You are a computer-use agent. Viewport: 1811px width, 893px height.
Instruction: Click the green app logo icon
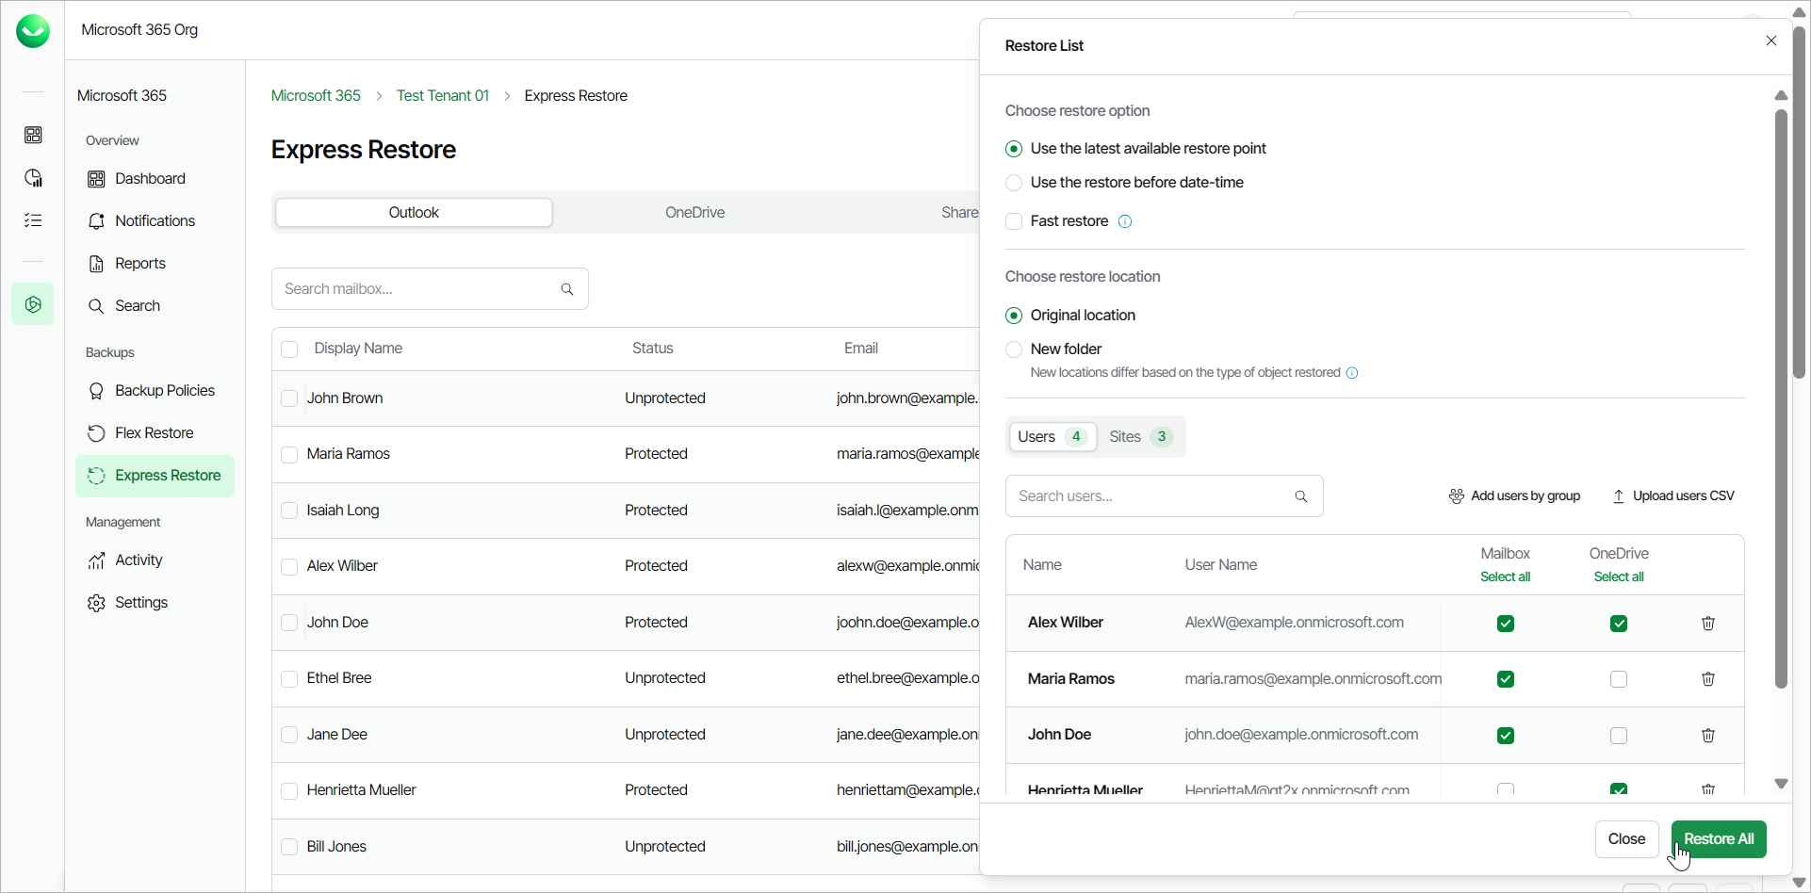click(33, 30)
